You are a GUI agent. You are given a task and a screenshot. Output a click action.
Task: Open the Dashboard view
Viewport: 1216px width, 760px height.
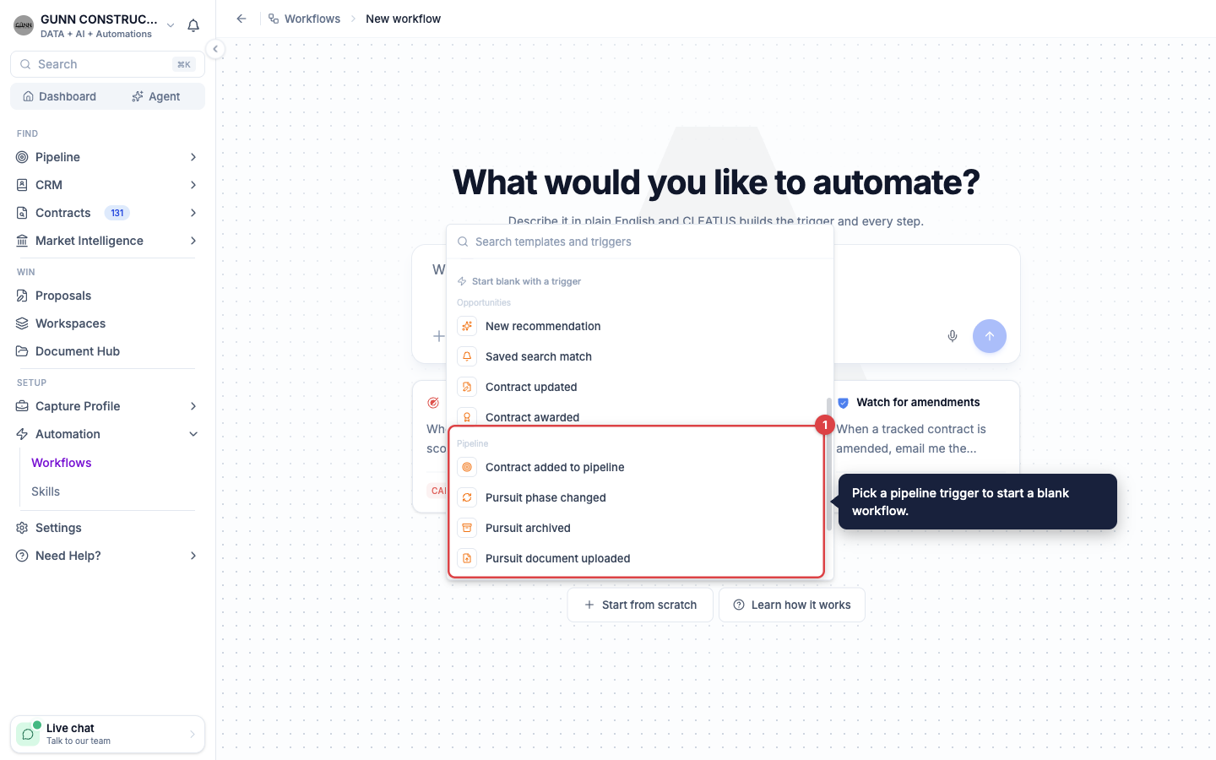[x=59, y=96]
